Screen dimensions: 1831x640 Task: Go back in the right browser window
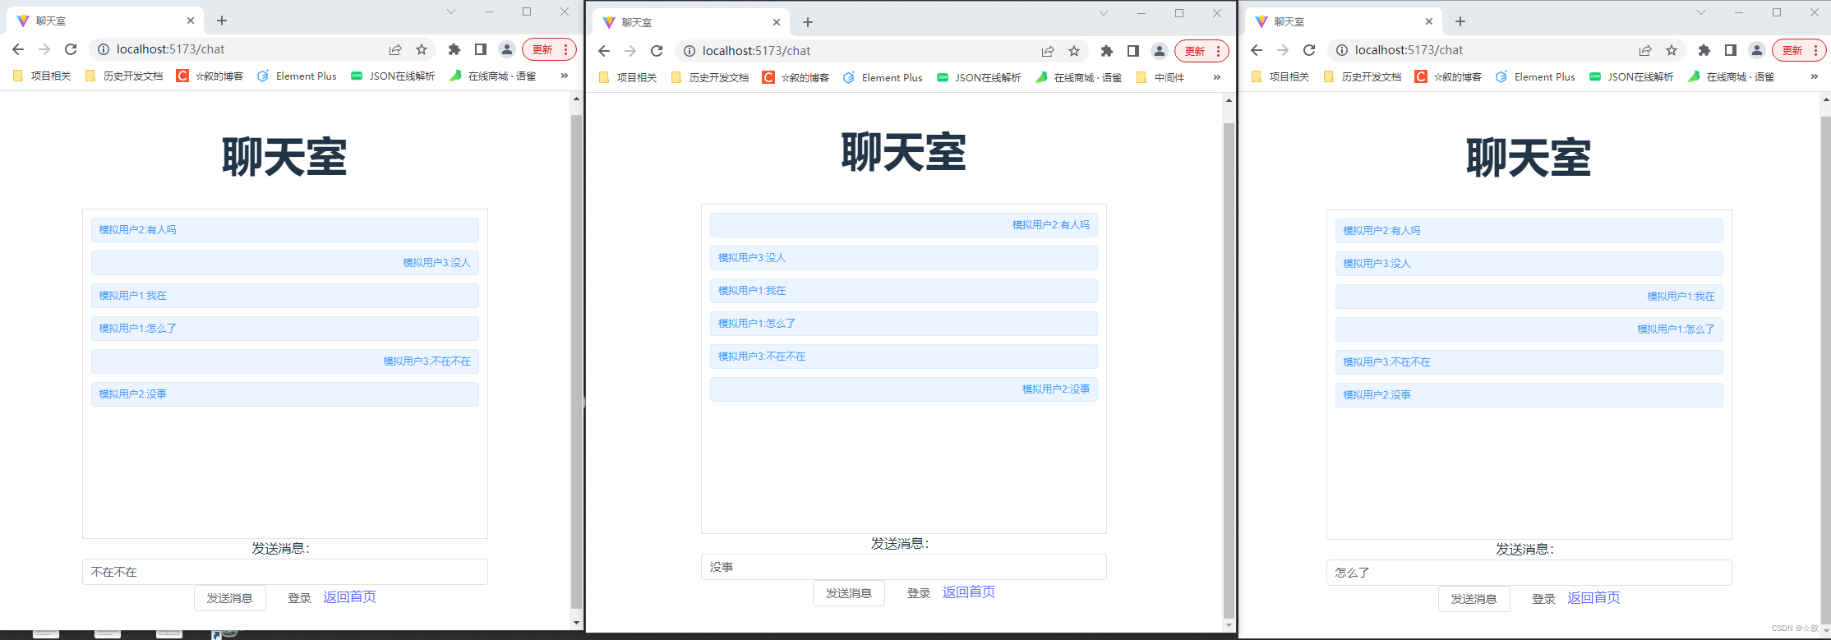1257,50
